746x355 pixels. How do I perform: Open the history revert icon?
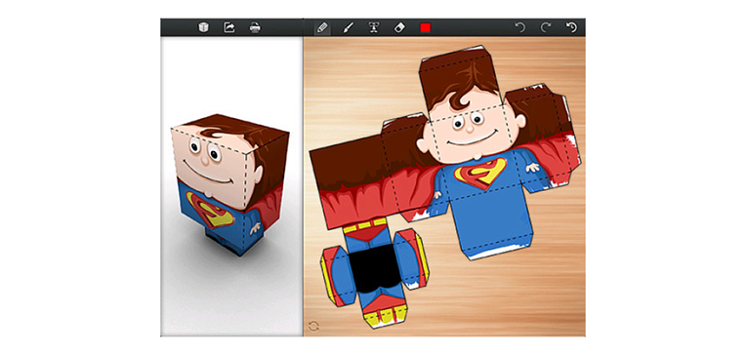(x=571, y=27)
